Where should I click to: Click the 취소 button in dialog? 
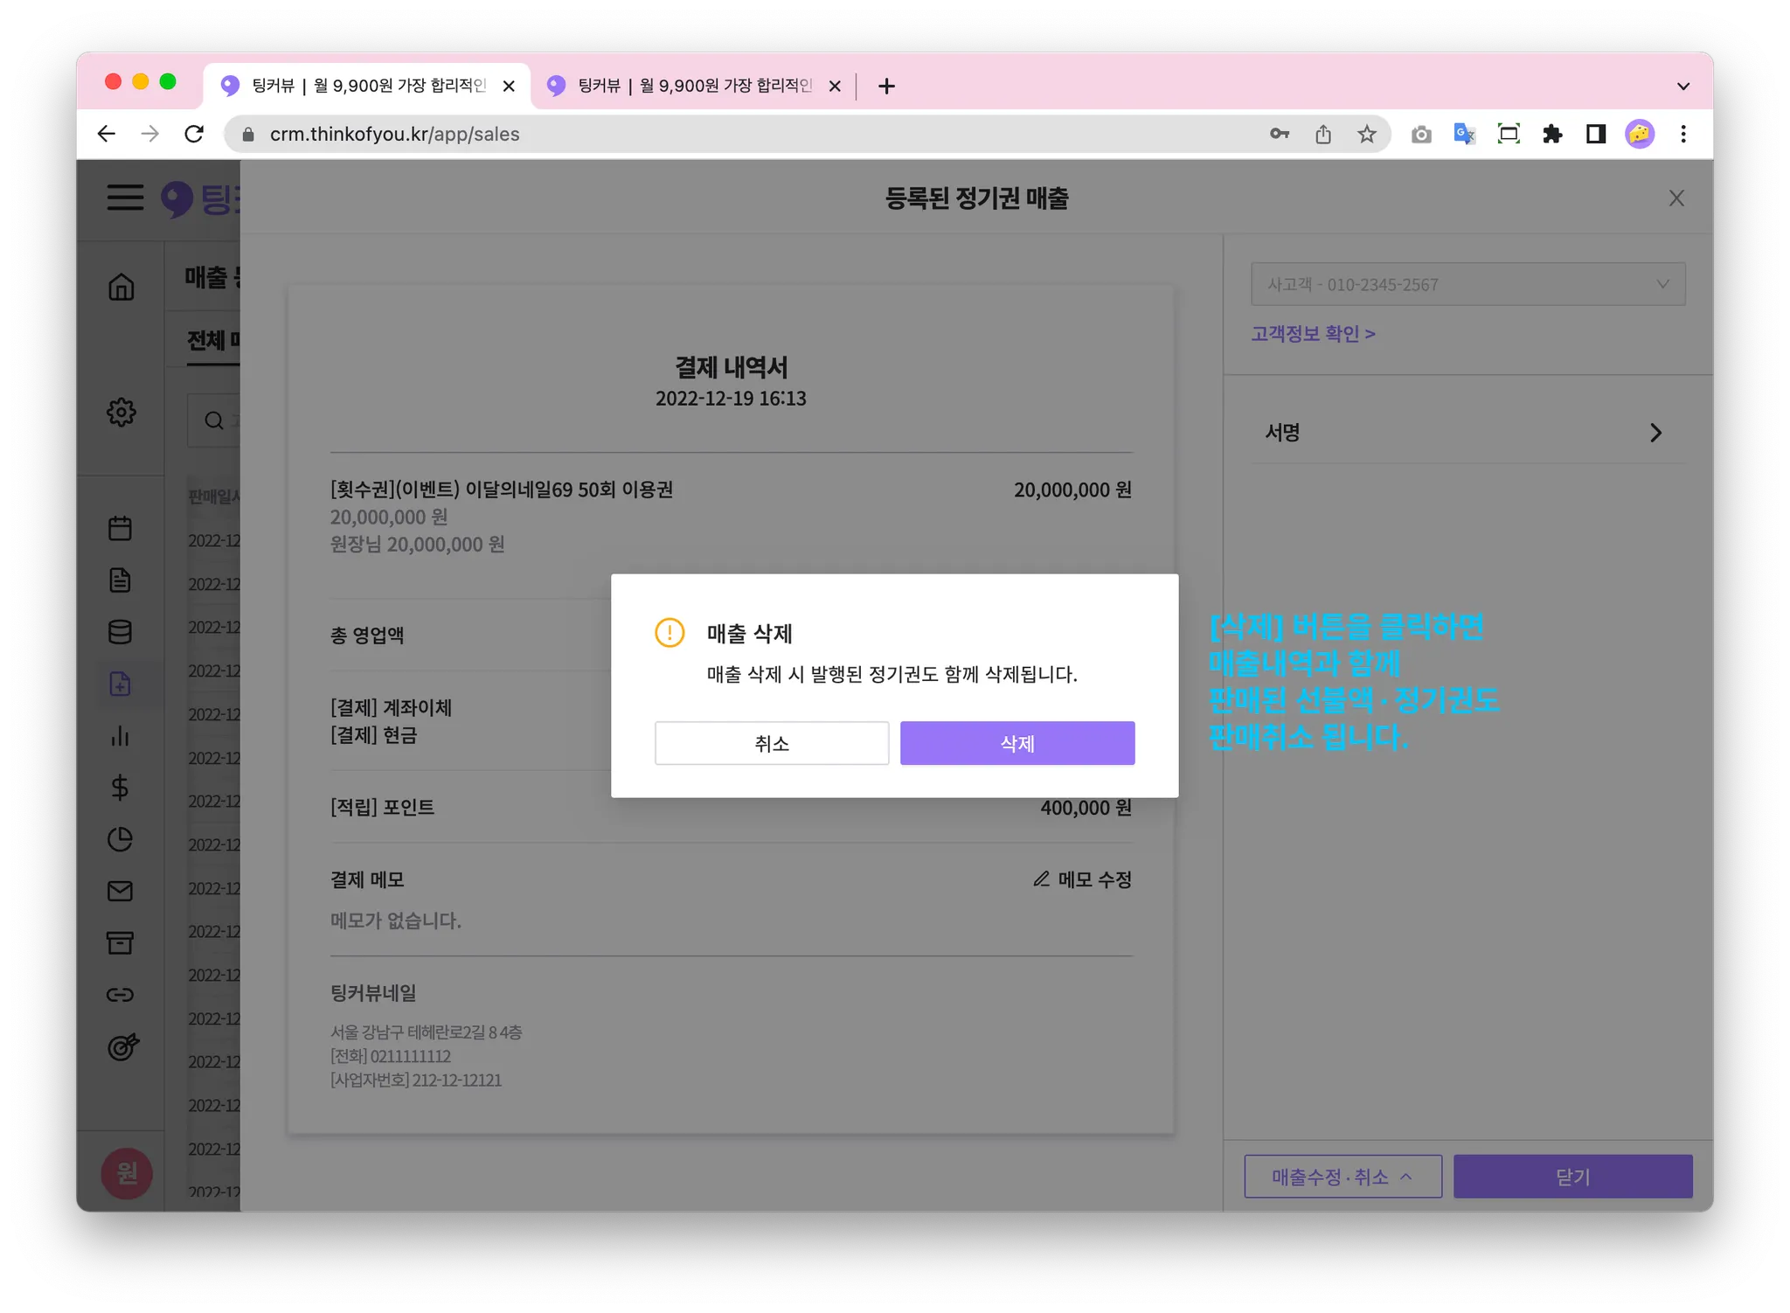pos(771,743)
